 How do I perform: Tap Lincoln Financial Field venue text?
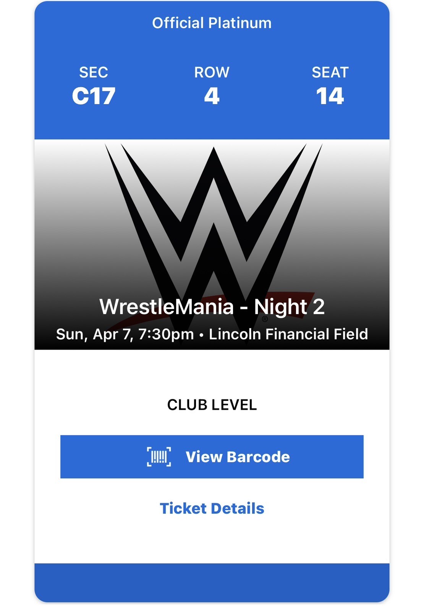288,334
